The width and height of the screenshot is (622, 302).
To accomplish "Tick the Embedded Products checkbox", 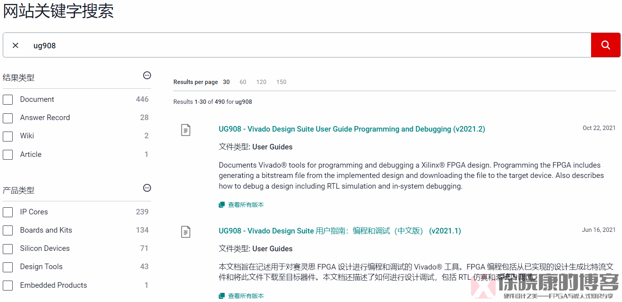I will tap(8, 285).
